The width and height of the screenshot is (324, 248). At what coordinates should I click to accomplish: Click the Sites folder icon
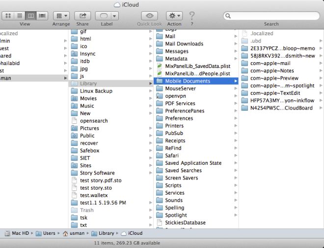(x=74, y=165)
